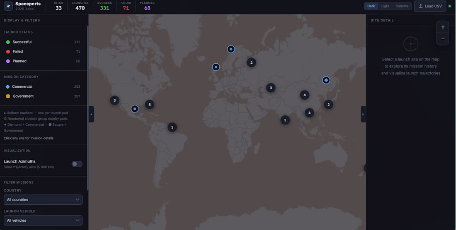Open the All countries dropdown
Screen dimensions: 456x230
[x=43, y=199]
